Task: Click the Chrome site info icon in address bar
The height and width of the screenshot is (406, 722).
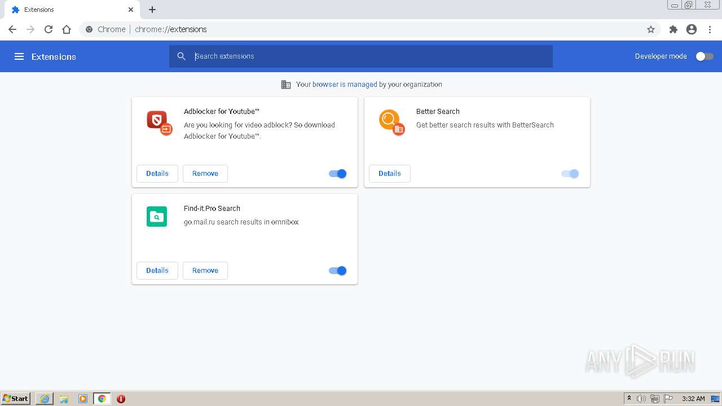Action: tap(89, 29)
